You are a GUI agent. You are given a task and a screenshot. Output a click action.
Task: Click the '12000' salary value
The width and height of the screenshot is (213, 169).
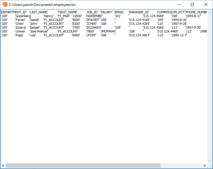click(77, 16)
